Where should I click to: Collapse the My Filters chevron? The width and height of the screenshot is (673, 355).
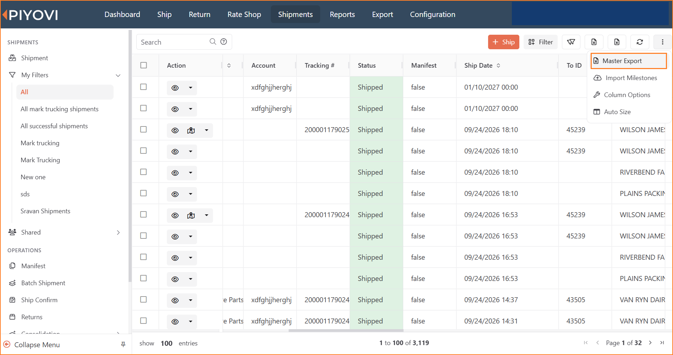(118, 75)
